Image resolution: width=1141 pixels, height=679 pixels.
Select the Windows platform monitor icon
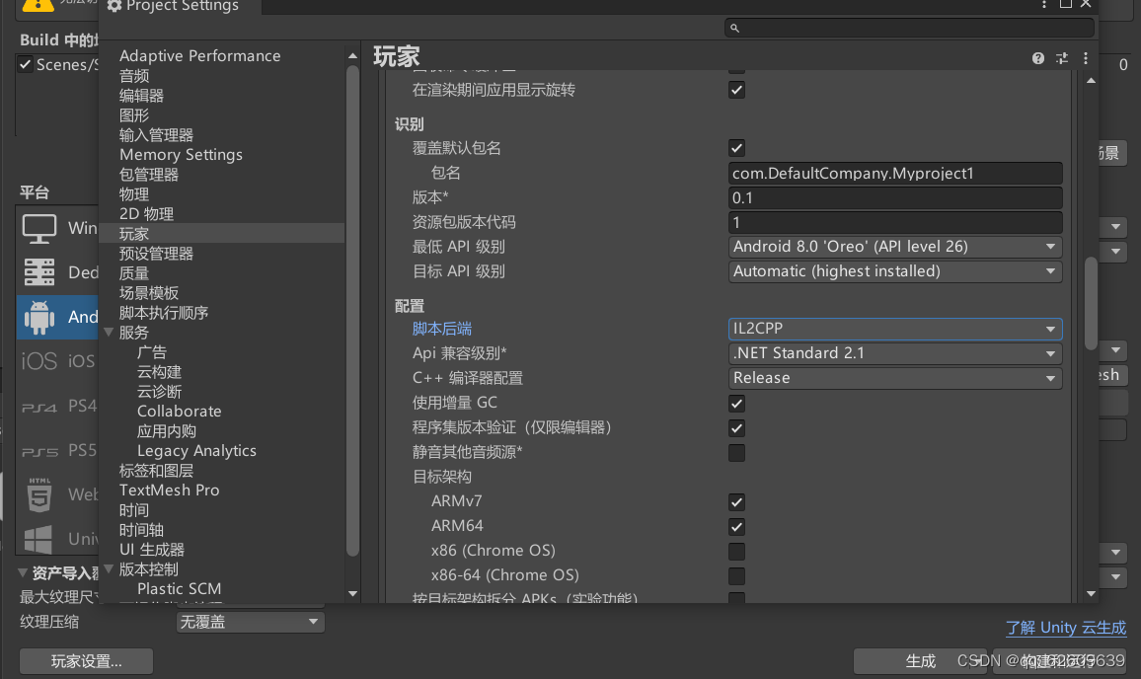39,229
